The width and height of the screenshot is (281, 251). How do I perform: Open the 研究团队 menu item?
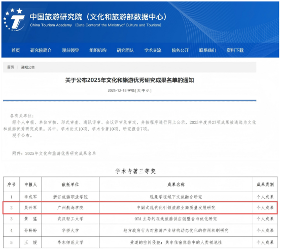(125, 50)
